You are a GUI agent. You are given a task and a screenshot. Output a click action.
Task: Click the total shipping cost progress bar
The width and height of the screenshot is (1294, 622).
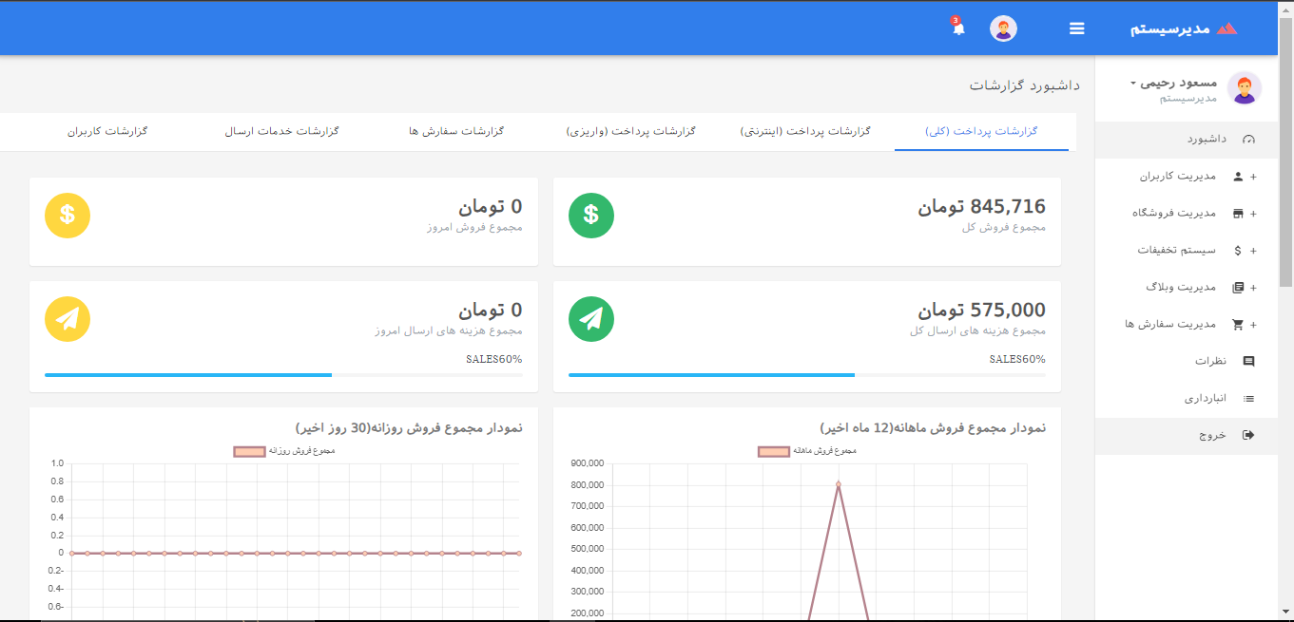tap(806, 375)
